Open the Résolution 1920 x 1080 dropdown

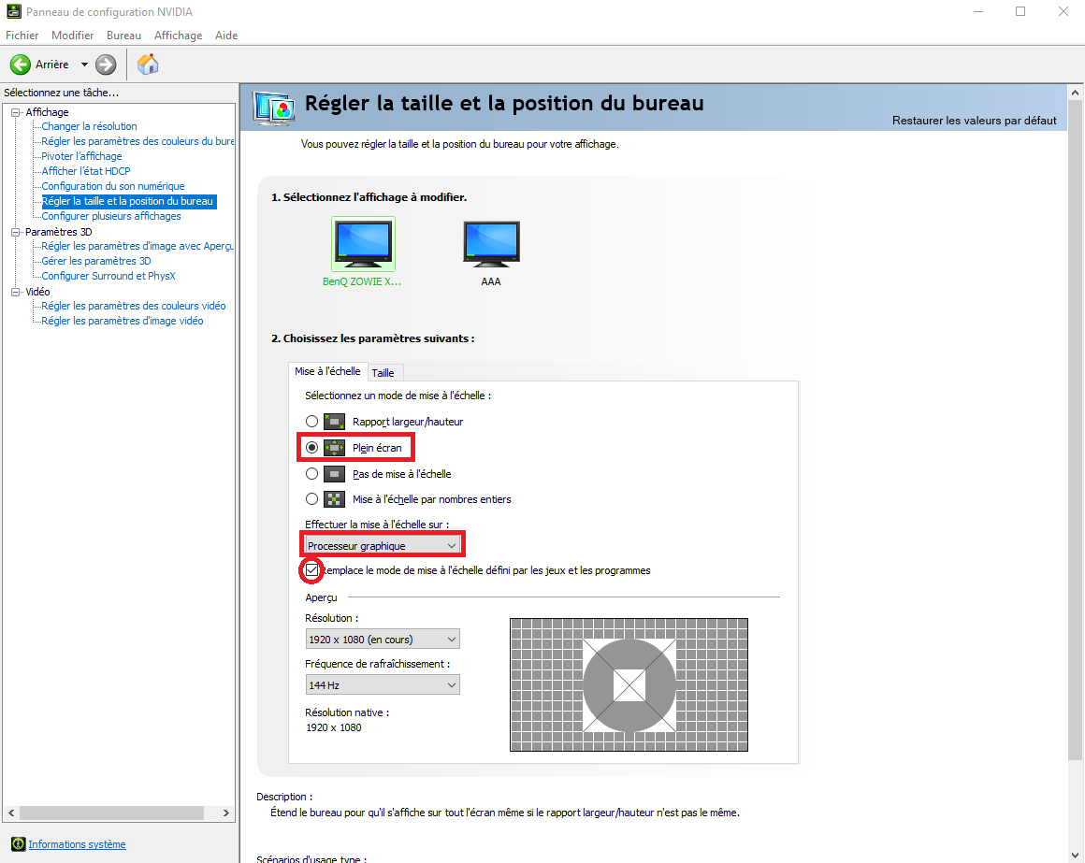[383, 639]
